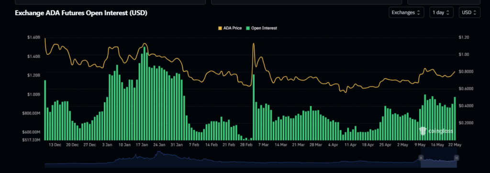The width and height of the screenshot is (490, 173).
Task: Click the 28 Feb date axis label
Action: (x=246, y=145)
